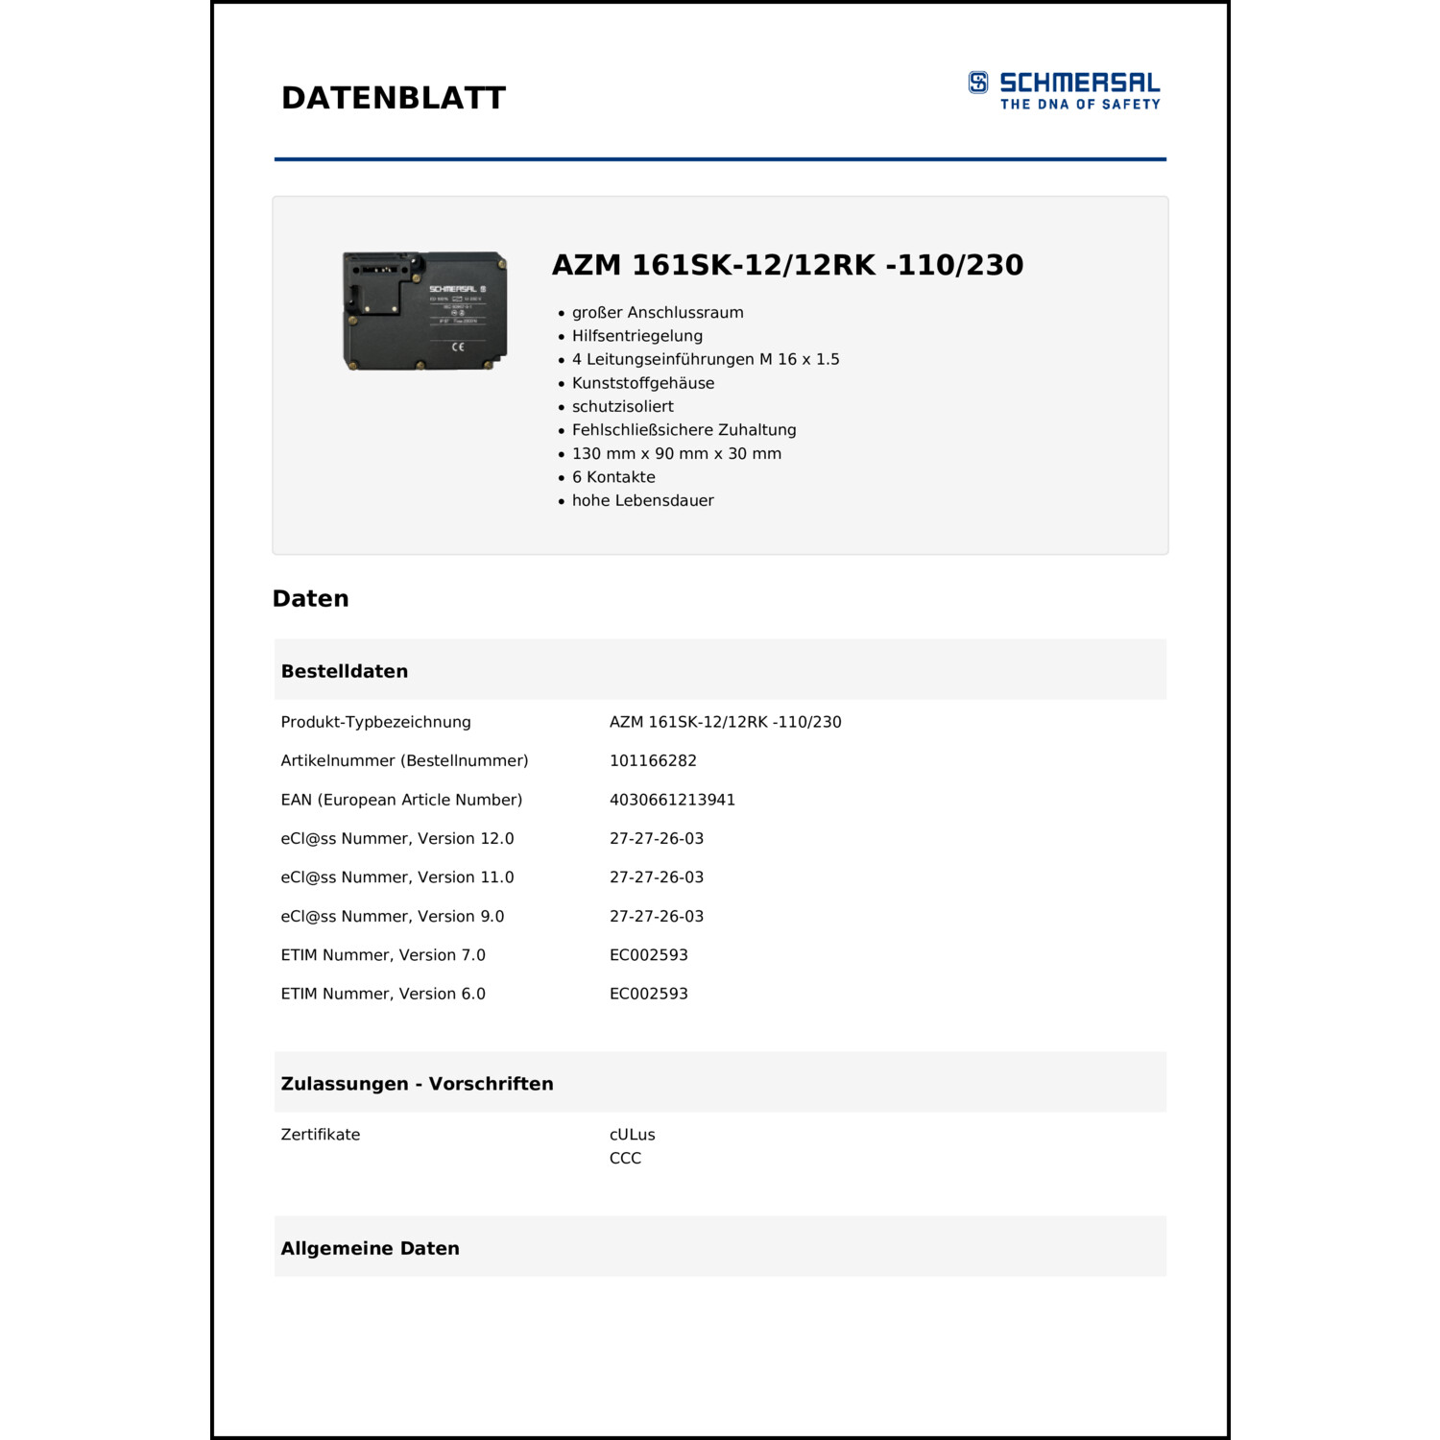Click the 'EAN (European Article Number)' label

tap(402, 800)
